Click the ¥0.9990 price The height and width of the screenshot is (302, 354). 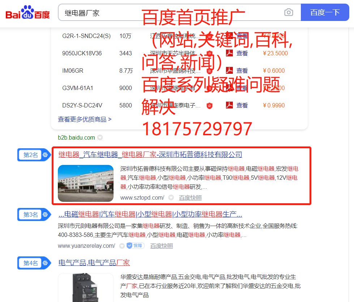274,106
